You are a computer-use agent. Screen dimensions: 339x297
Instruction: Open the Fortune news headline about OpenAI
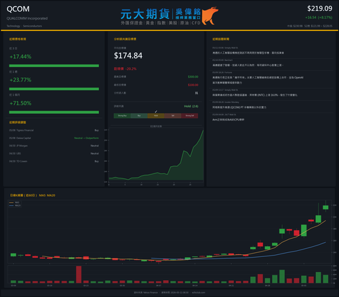tap(258, 80)
